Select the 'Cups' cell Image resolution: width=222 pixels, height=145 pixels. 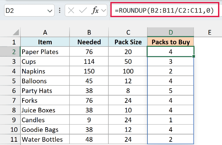[x=45, y=61]
